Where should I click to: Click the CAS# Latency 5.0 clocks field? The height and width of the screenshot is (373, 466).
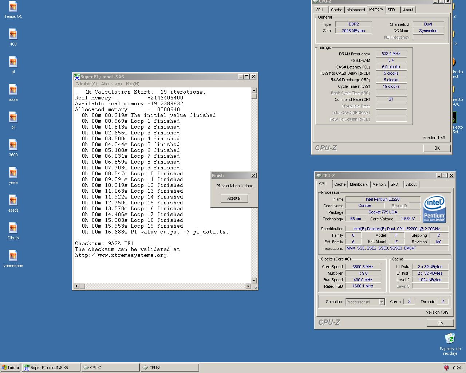tap(391, 67)
